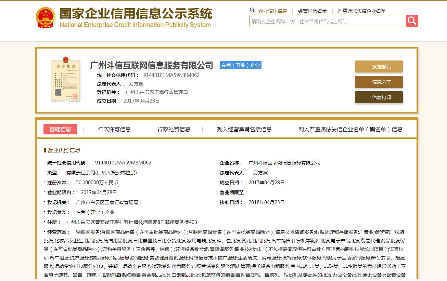Switch to the 基础信息 tab

point(60,129)
